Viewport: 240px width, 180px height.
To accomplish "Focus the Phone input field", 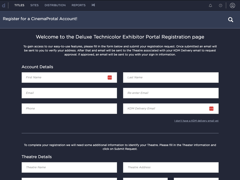I will tap(69, 109).
